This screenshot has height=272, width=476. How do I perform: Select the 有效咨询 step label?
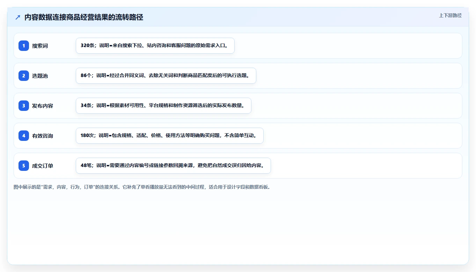[x=43, y=136]
